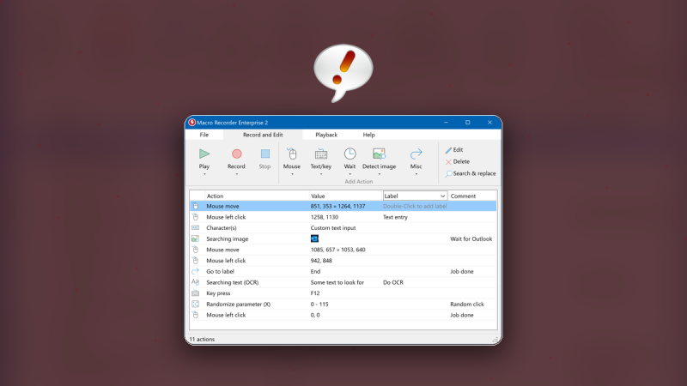Expand the Text/key dropdown arrow
Image resolution: width=687 pixels, height=386 pixels.
(320, 174)
